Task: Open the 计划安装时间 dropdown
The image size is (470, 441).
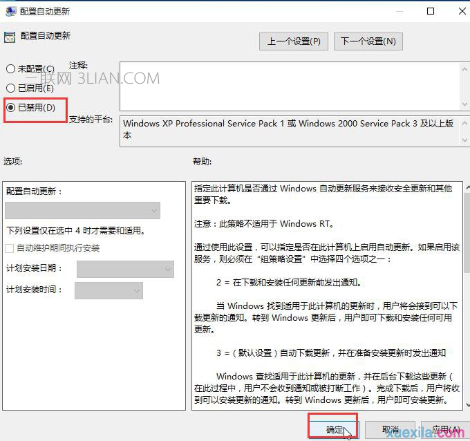Action: [109, 290]
